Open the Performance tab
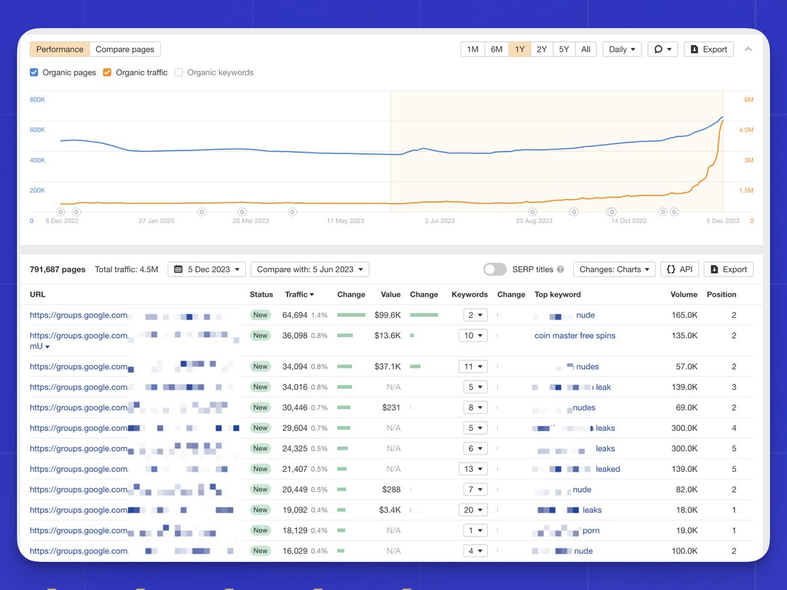Image resolution: width=787 pixels, height=590 pixels. pos(60,49)
